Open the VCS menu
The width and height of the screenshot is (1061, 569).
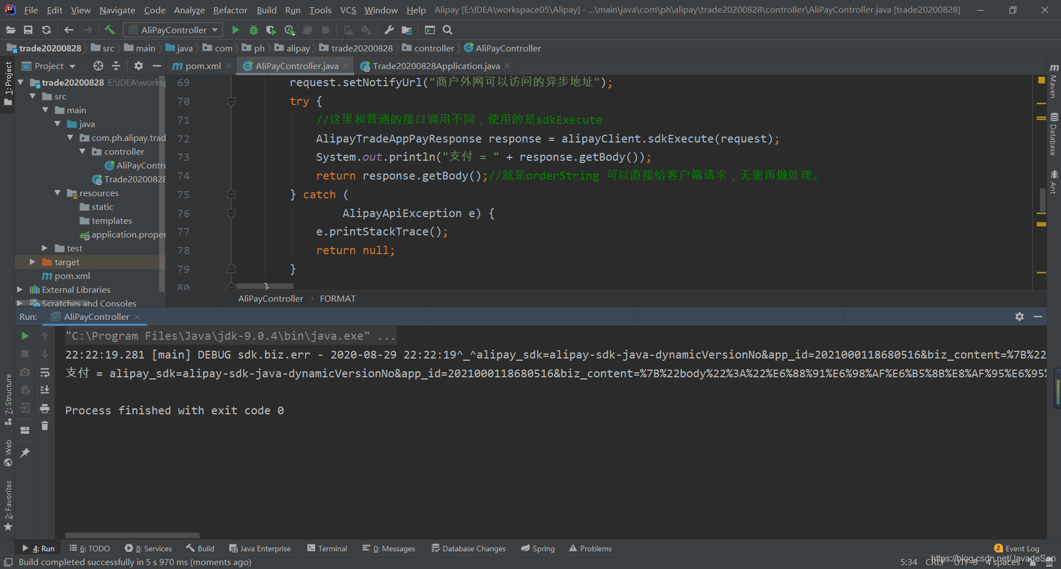click(x=348, y=10)
